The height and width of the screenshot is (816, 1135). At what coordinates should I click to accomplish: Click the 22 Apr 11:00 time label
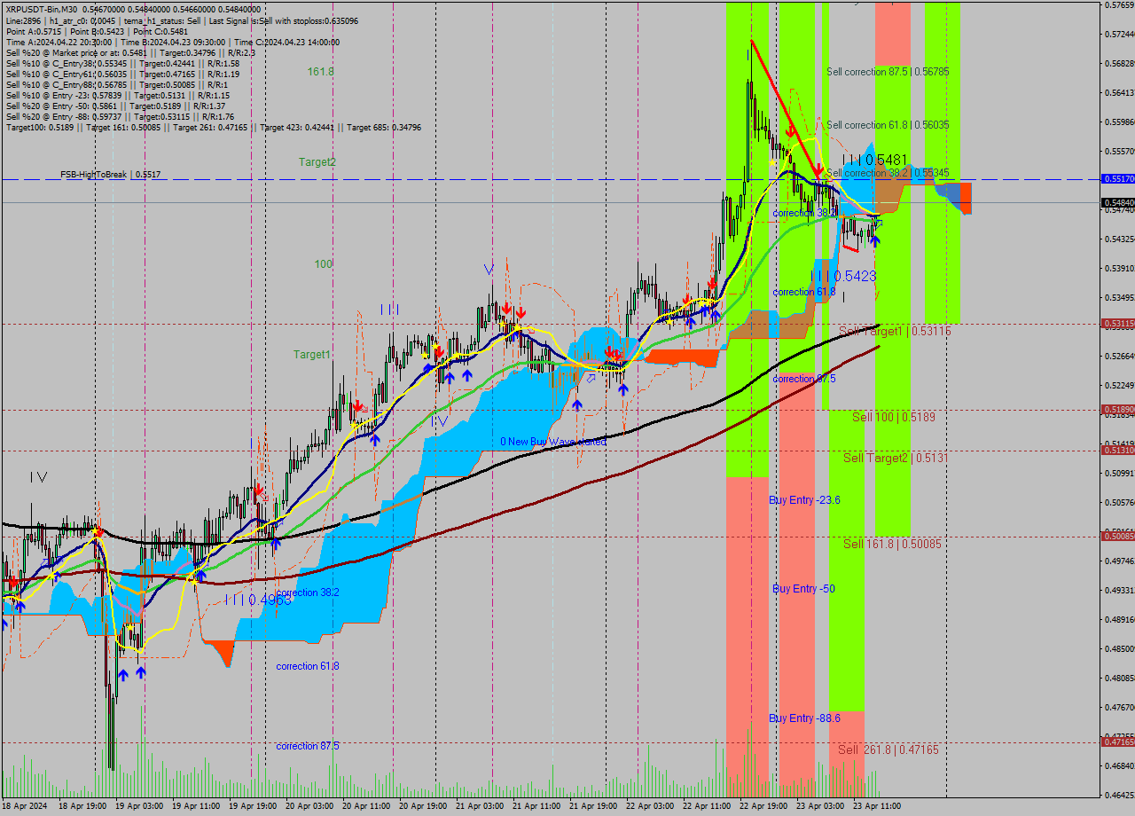707,806
